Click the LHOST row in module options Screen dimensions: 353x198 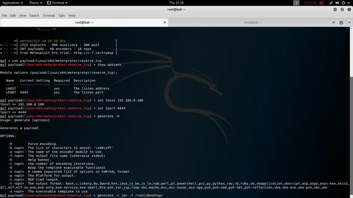[x=57, y=89]
